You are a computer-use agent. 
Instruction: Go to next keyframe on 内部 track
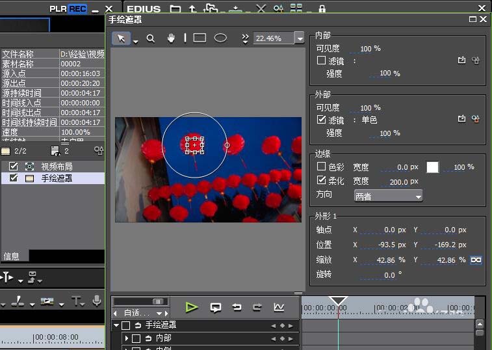tap(291, 339)
